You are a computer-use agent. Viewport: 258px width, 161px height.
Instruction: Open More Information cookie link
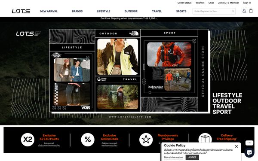pyautogui.click(x=173, y=157)
